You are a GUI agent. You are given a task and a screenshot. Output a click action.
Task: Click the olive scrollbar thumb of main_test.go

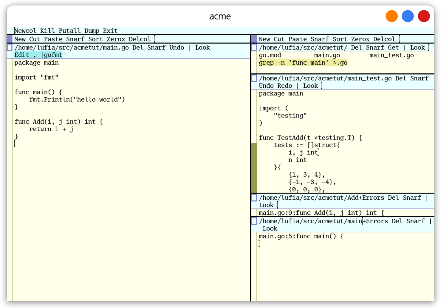point(254,168)
